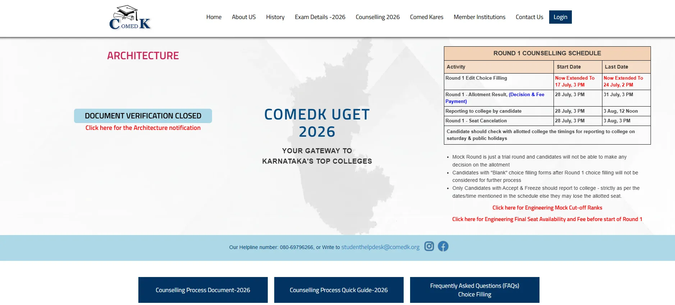Select the Comed Kares menu item
The image size is (675, 305).
427,17
